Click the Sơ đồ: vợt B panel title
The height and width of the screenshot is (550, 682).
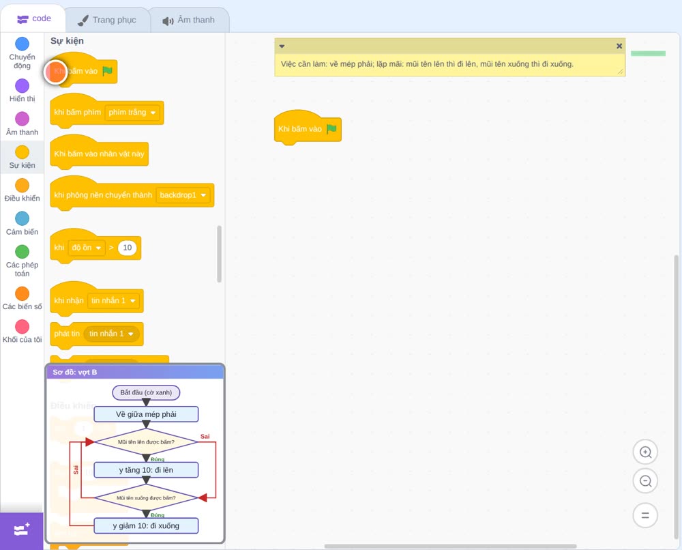click(75, 372)
